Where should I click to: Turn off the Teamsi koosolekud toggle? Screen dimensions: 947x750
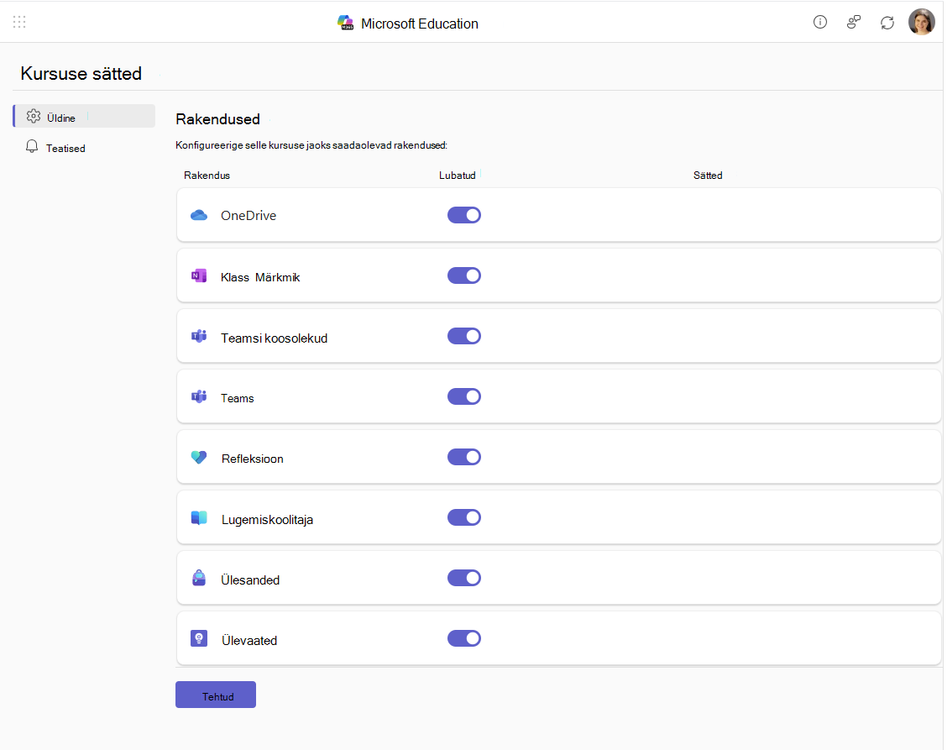click(x=463, y=336)
